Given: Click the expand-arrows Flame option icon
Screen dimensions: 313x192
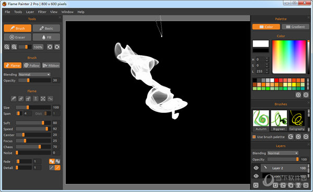Looking at the screenshot, I should pos(43,98).
